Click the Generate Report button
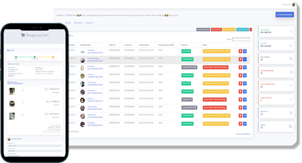Screen dimensions: 302x163 point(285,15)
